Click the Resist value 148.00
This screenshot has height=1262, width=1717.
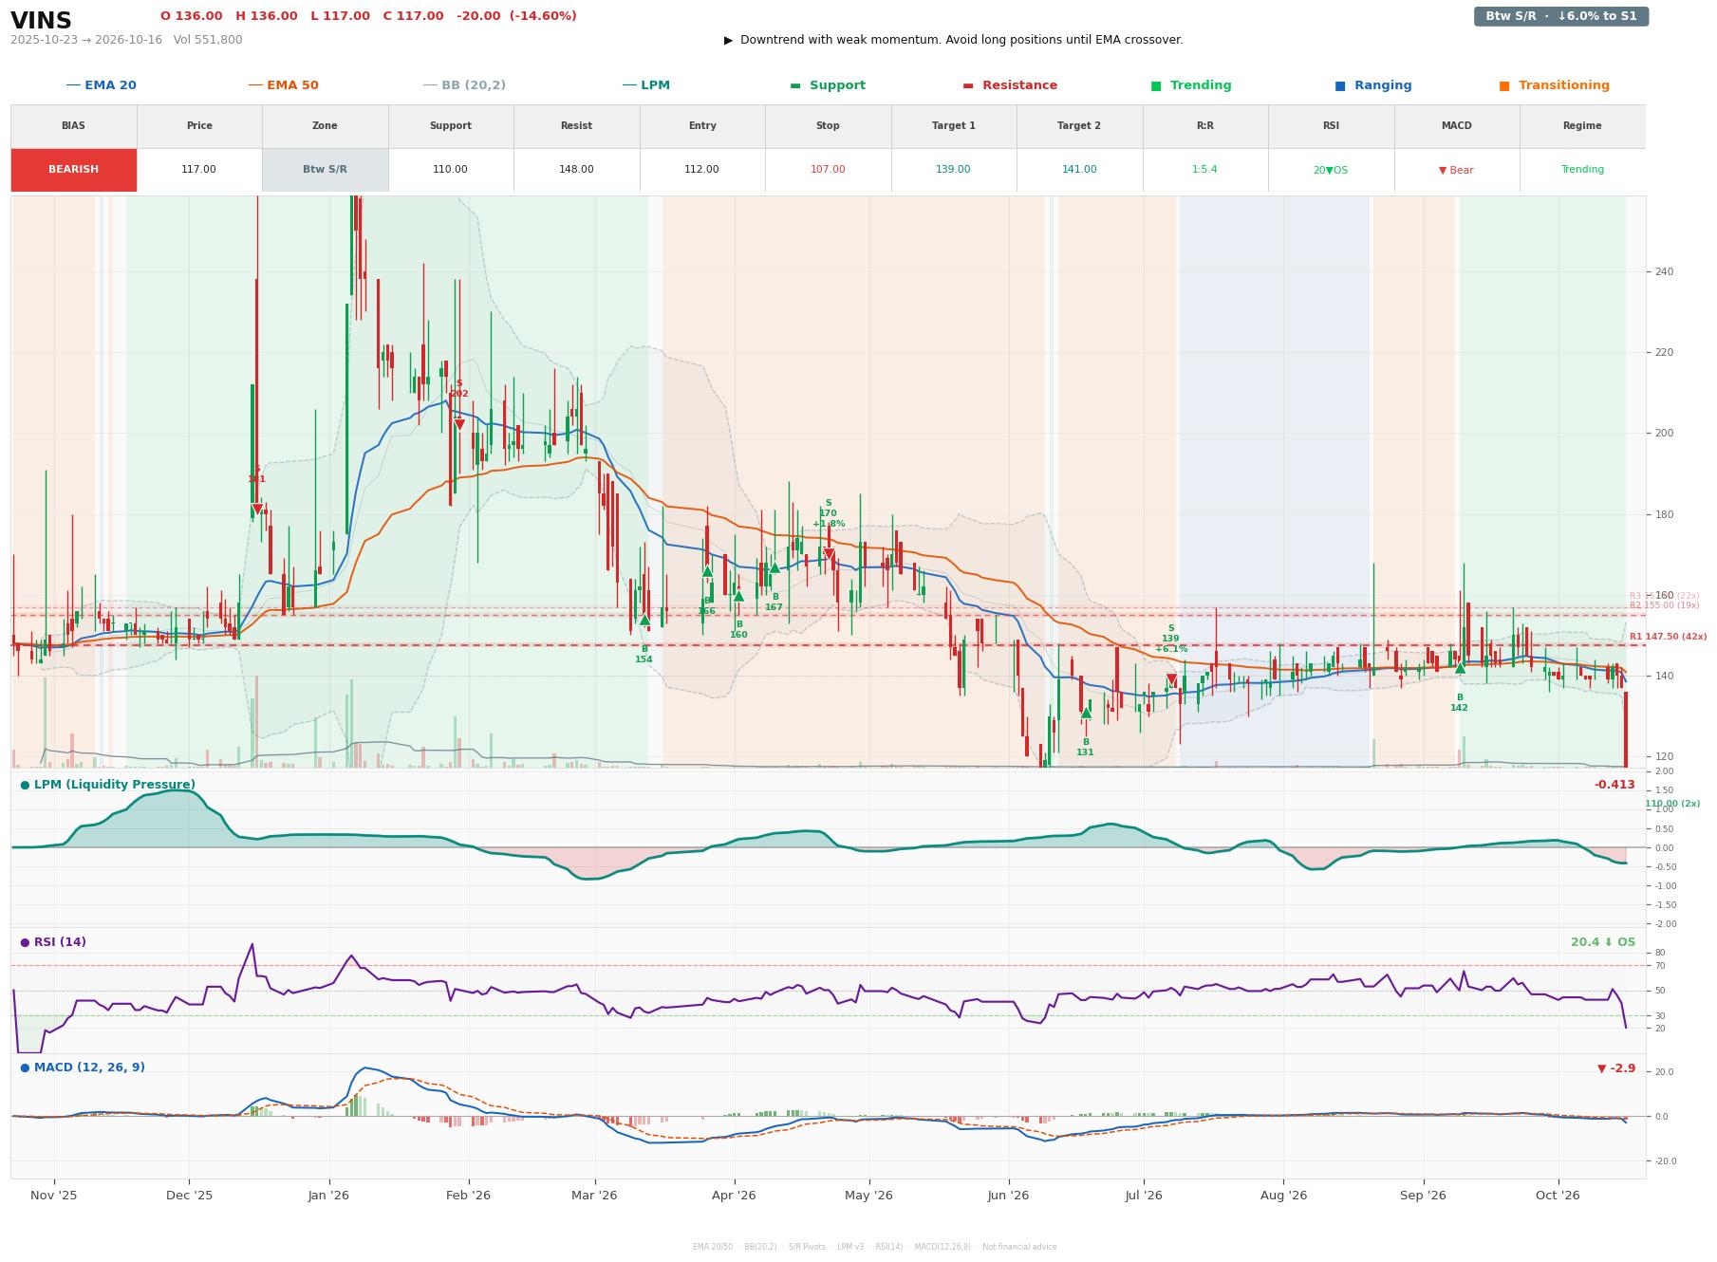coord(576,170)
